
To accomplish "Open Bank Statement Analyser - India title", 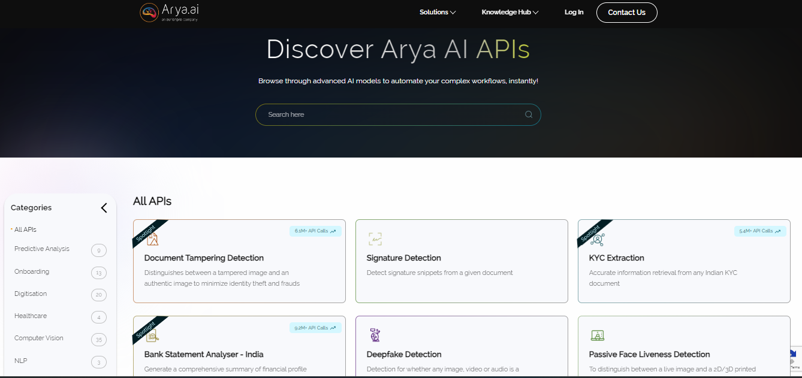I will [x=204, y=355].
